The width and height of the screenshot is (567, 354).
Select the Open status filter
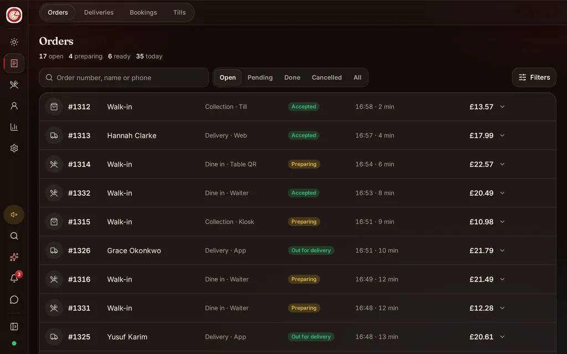pyautogui.click(x=228, y=77)
